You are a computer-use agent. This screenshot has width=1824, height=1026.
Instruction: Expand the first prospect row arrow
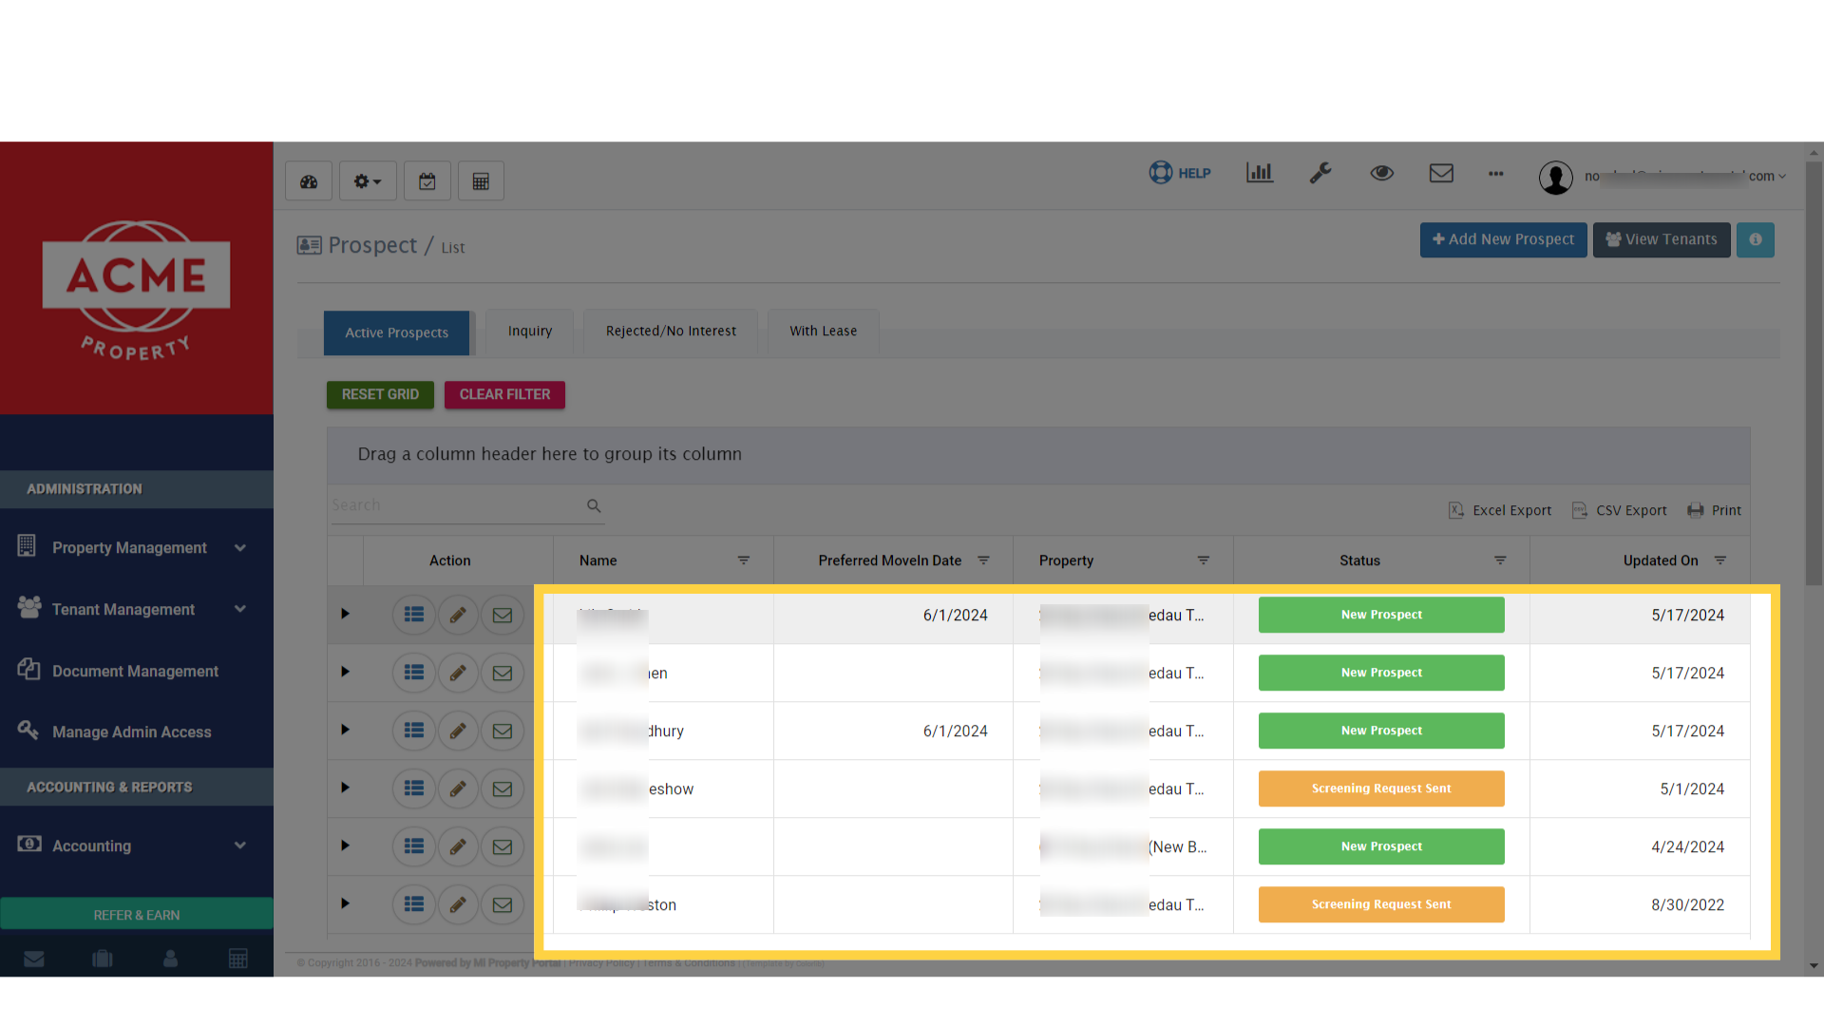click(x=345, y=615)
